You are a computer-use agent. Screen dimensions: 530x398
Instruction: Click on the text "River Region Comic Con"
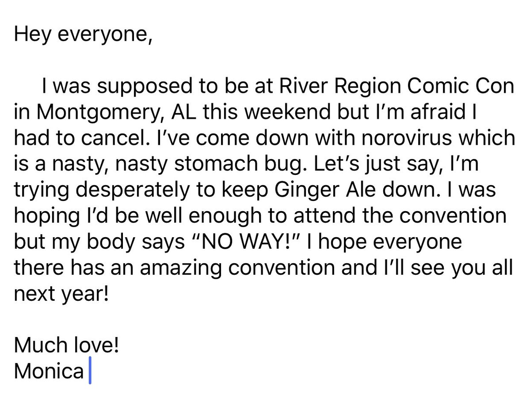(x=396, y=87)
